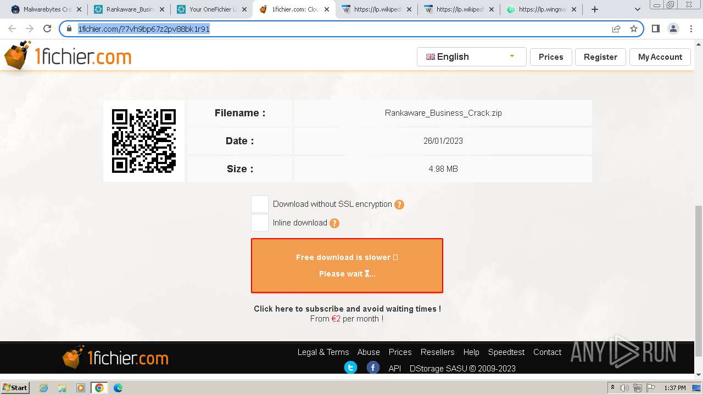The image size is (703, 395).
Task: Click help icon beside Inline download
Action: [x=334, y=223]
